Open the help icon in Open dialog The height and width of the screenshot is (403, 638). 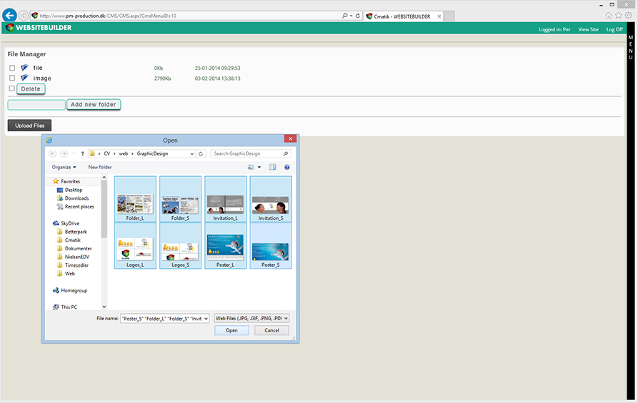click(x=286, y=167)
